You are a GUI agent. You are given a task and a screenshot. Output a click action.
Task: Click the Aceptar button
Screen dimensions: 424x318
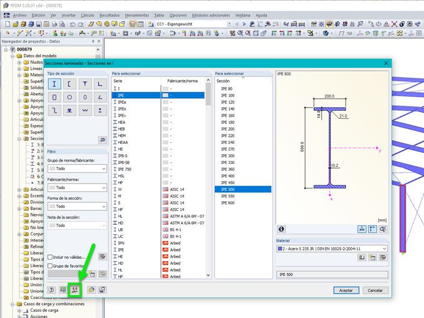click(x=346, y=291)
